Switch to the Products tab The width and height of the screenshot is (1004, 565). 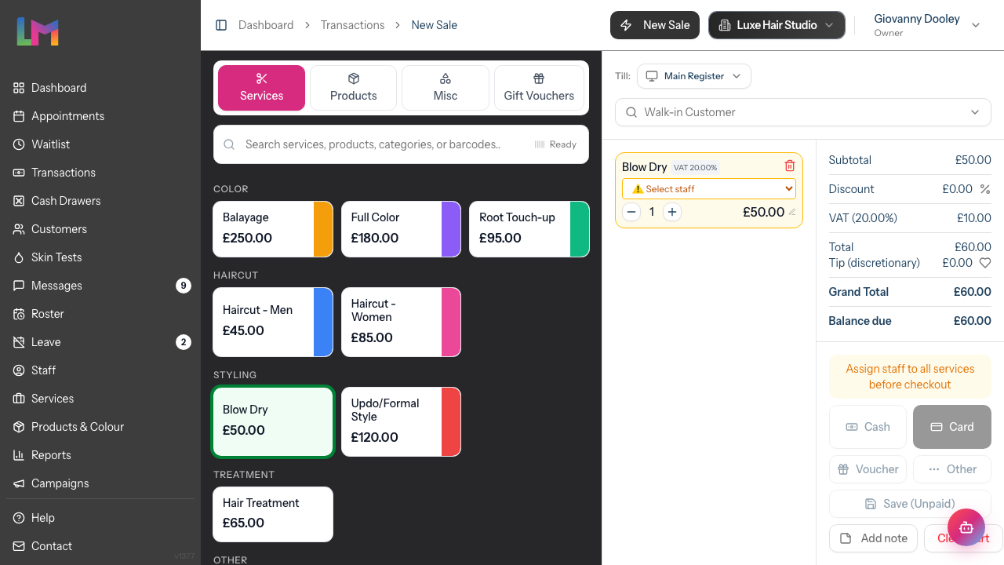353,88
